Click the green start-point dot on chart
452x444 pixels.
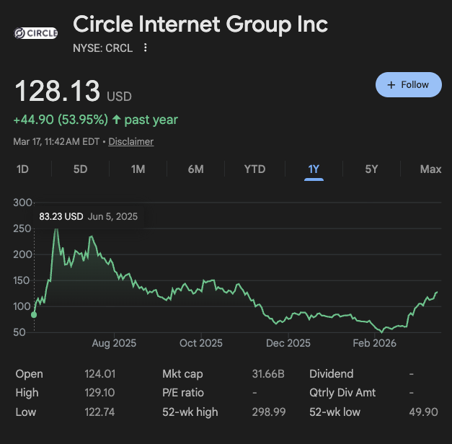tap(34, 314)
